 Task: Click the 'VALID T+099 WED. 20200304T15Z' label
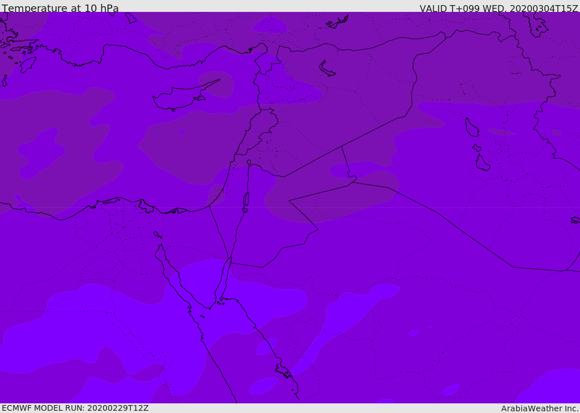coord(498,8)
